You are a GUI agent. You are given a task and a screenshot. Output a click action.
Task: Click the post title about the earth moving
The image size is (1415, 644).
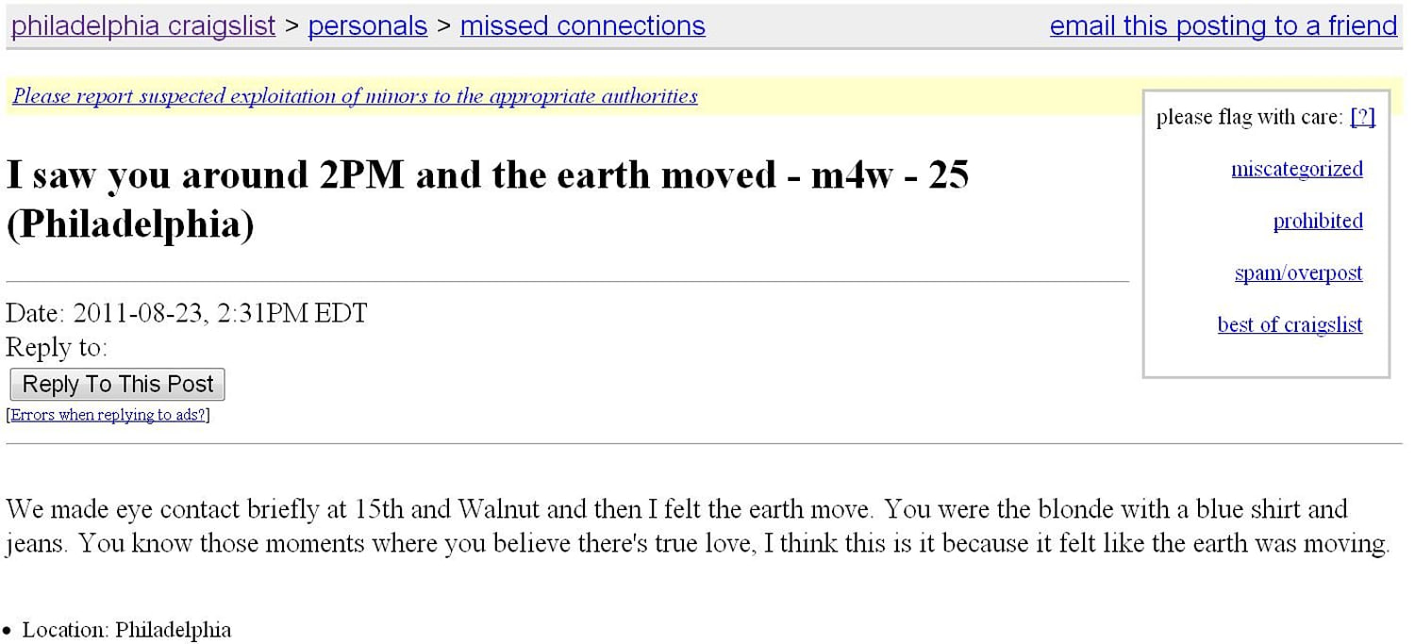[488, 199]
